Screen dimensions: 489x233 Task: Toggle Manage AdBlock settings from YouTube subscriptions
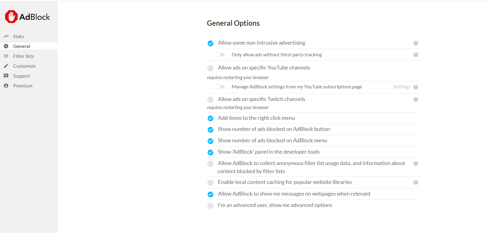tap(220, 87)
